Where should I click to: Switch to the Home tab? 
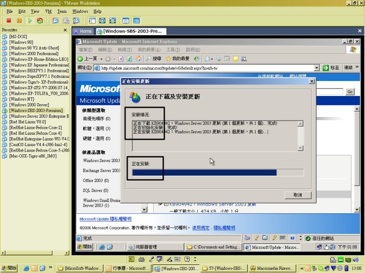[x=83, y=31]
